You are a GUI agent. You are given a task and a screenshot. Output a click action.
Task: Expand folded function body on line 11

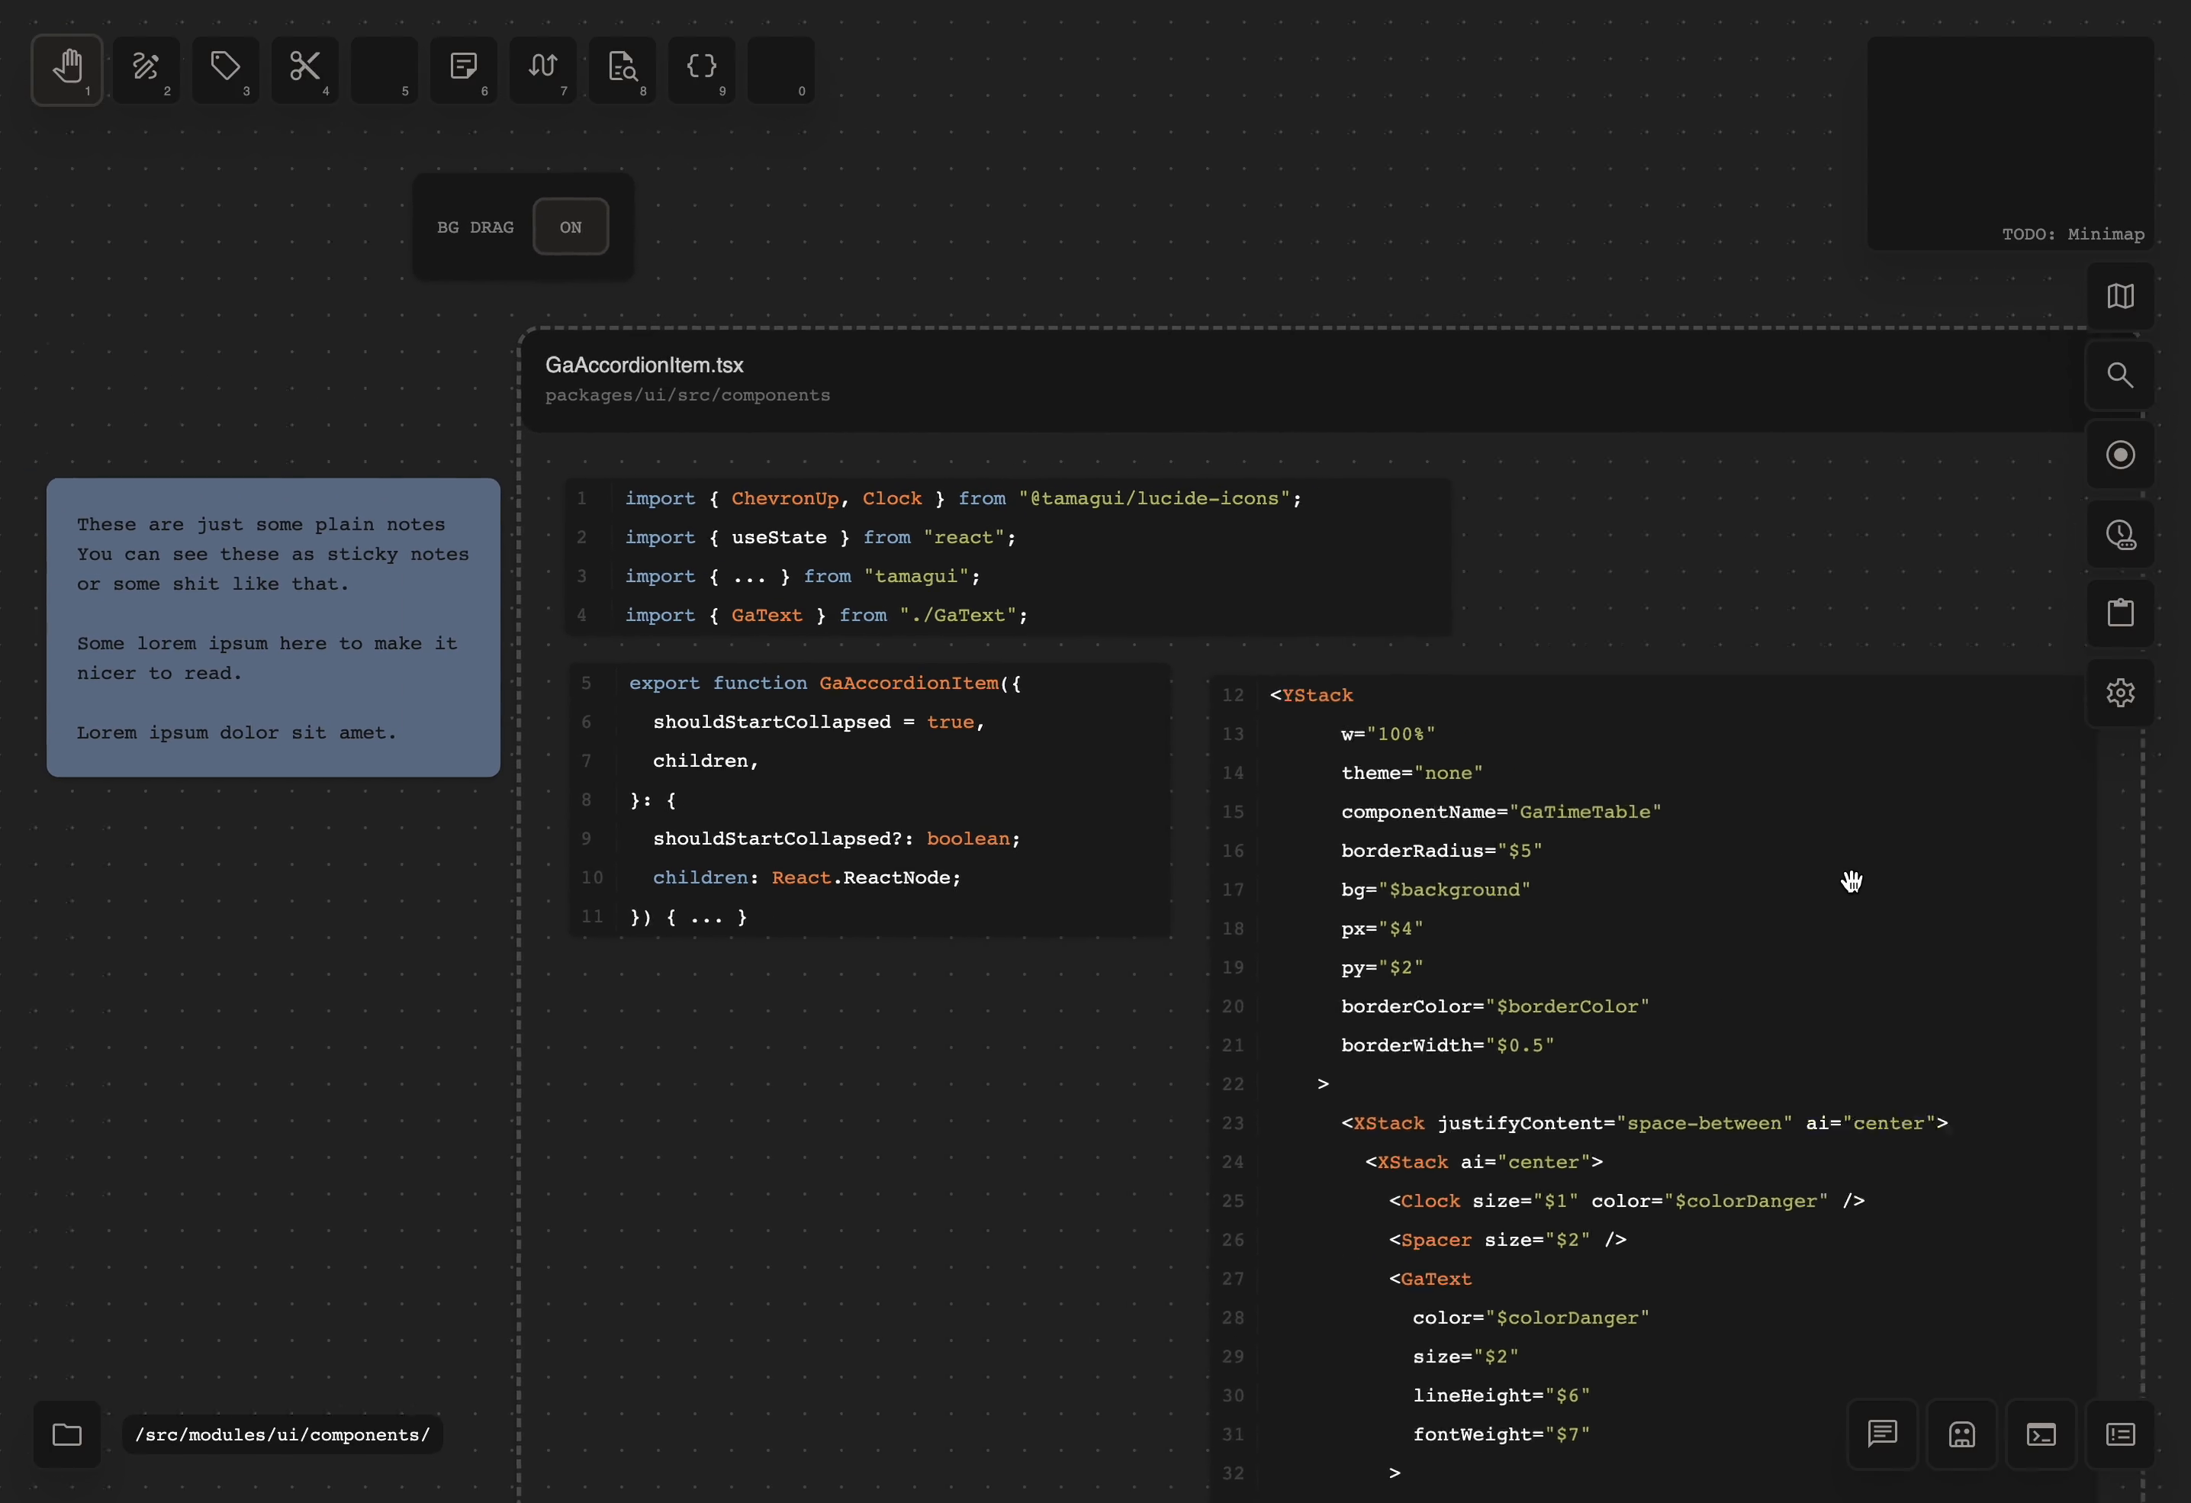(707, 916)
